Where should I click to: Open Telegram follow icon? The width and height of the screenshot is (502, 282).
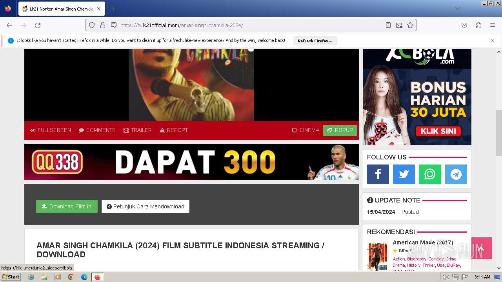pos(456,174)
